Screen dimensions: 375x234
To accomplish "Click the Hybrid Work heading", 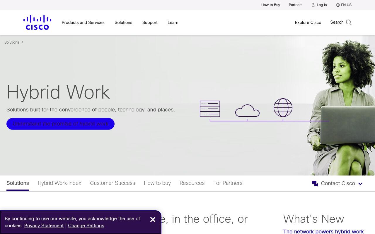I will click(x=58, y=92).
